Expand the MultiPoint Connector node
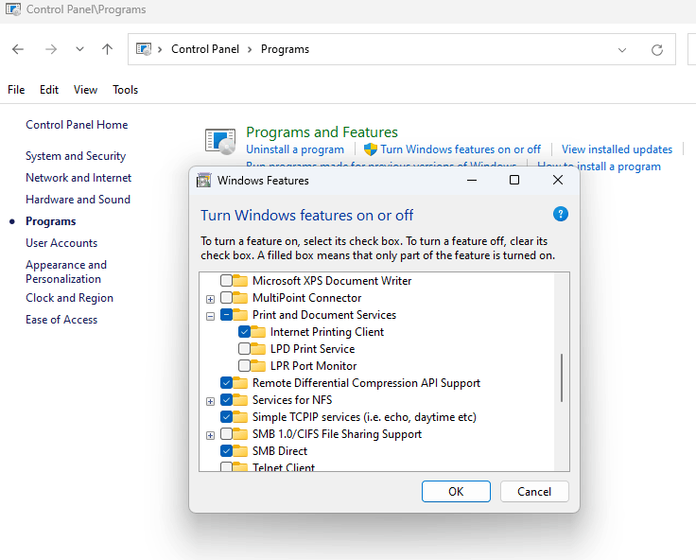Image resolution: width=696 pixels, height=560 pixels. [210, 299]
